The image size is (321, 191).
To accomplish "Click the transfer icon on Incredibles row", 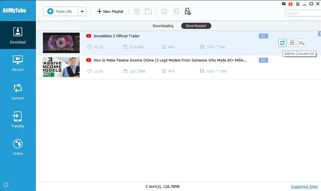I will tap(292, 43).
